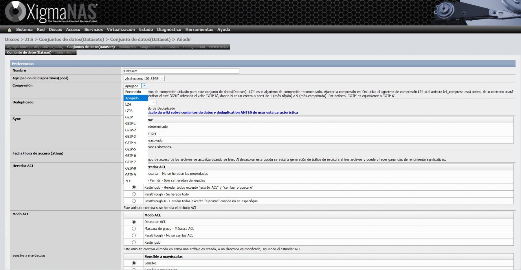Choose GZIP-4 compression option
Screen dimensions: 521x270
click(135, 143)
